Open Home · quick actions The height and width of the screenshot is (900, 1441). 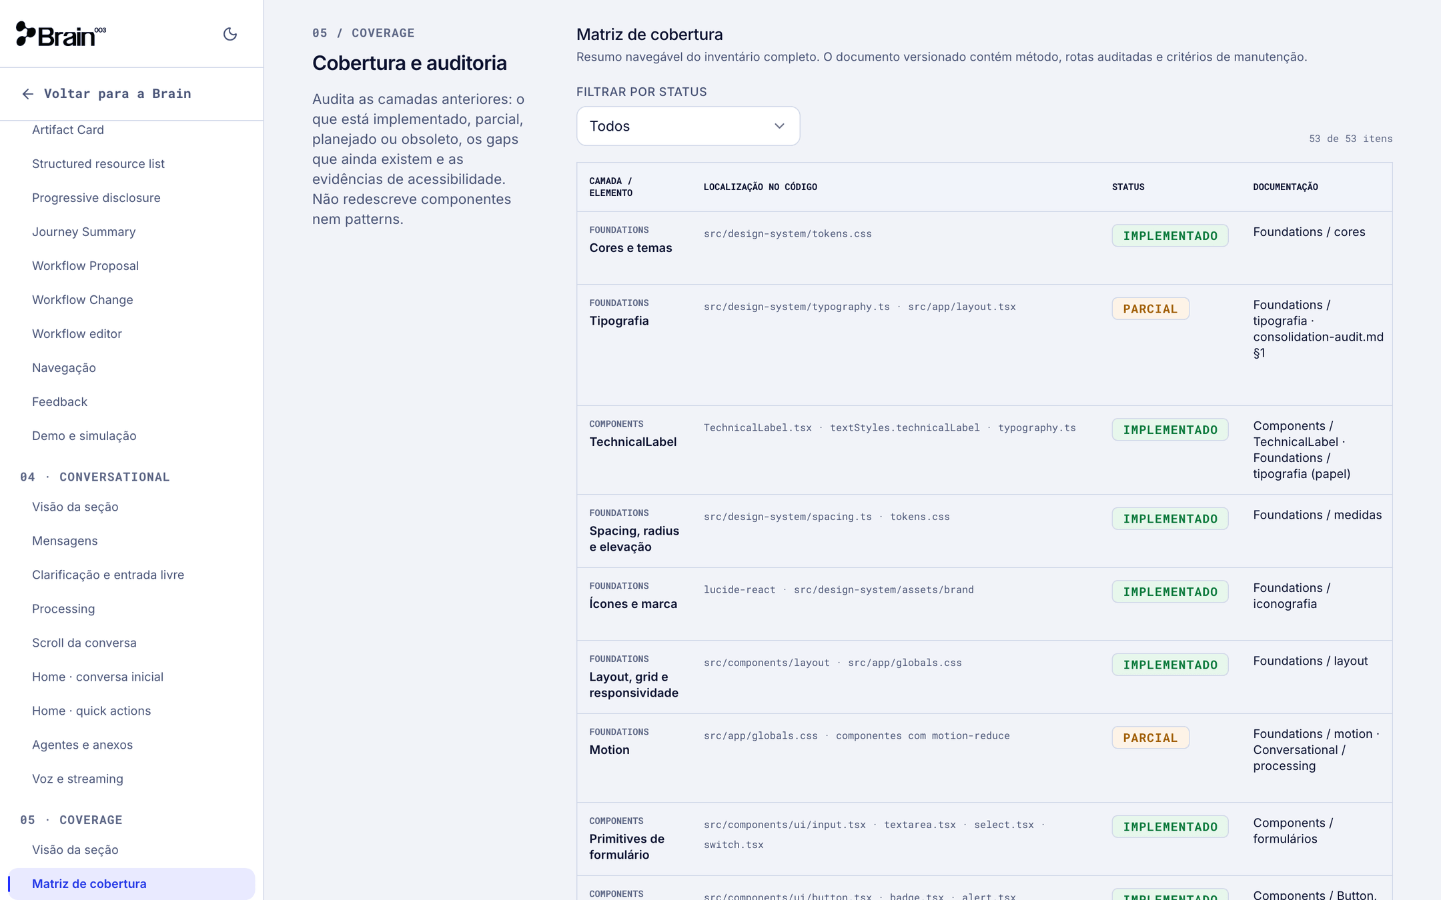coord(91,711)
